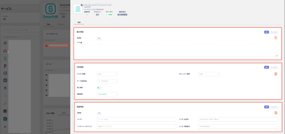Click the メモ info icon
This screenshot has width=285, height=134.
(x=81, y=43)
